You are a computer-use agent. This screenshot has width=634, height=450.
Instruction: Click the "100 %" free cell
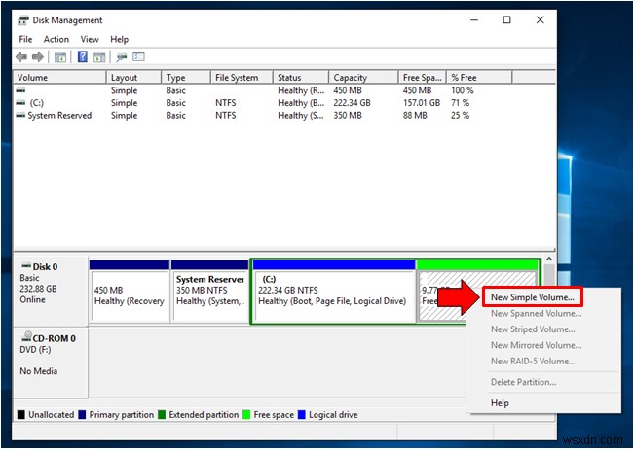[x=463, y=90]
